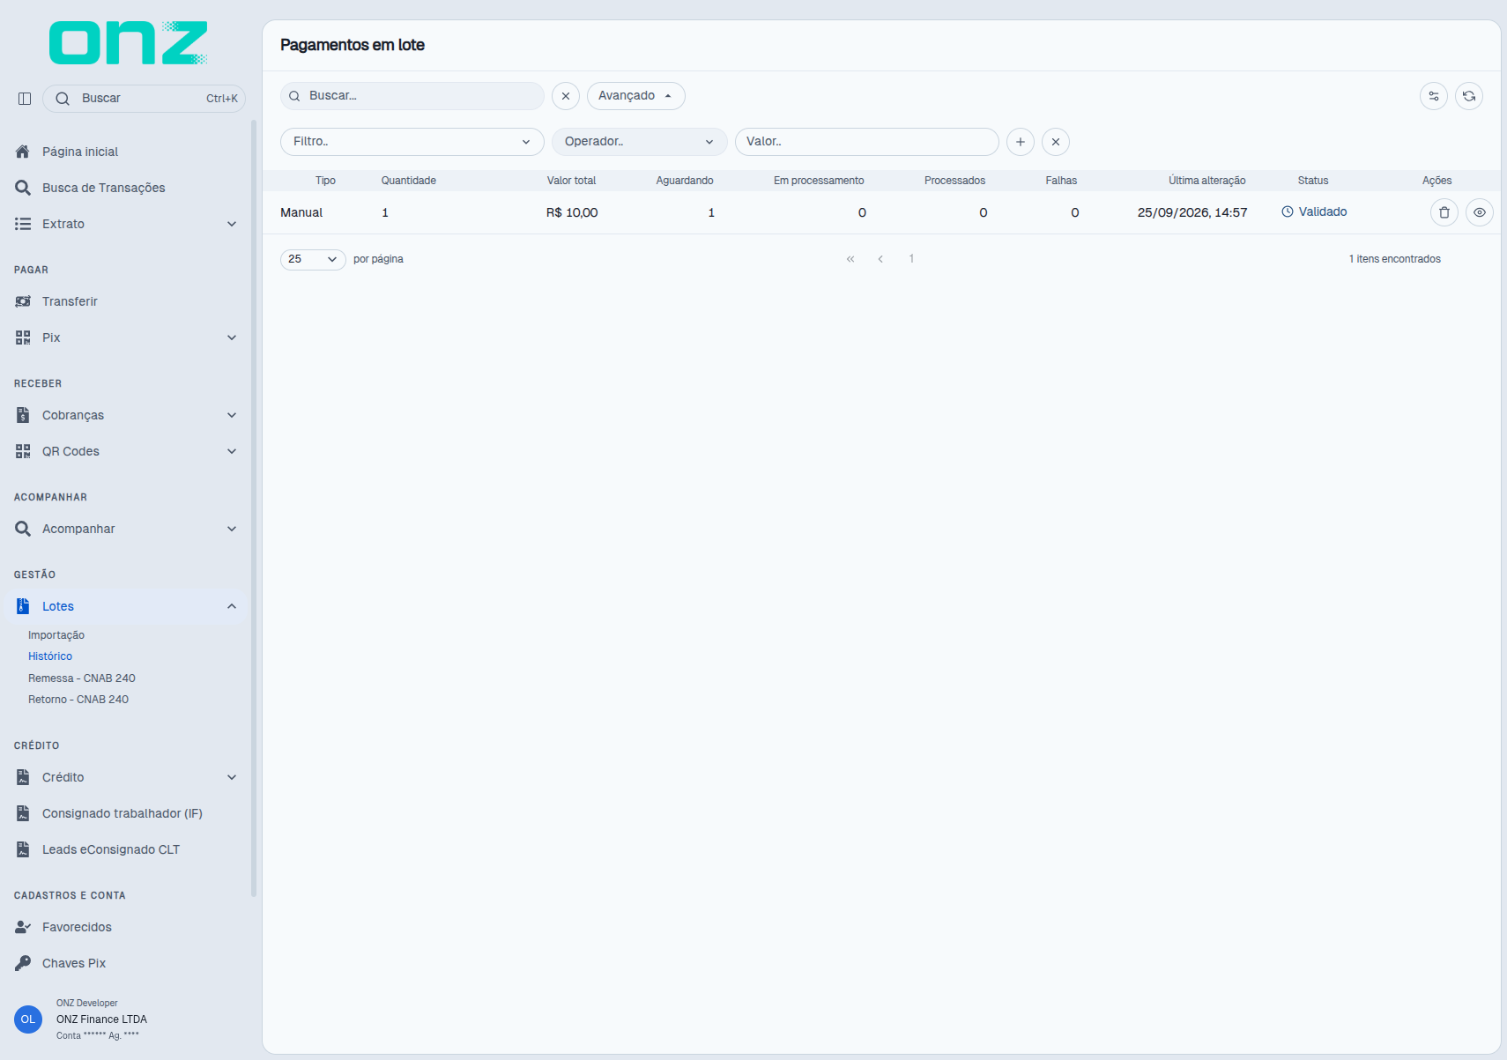Viewport: 1507px width, 1060px height.
Task: Expand the Extrato menu
Action: pyautogui.click(x=126, y=224)
